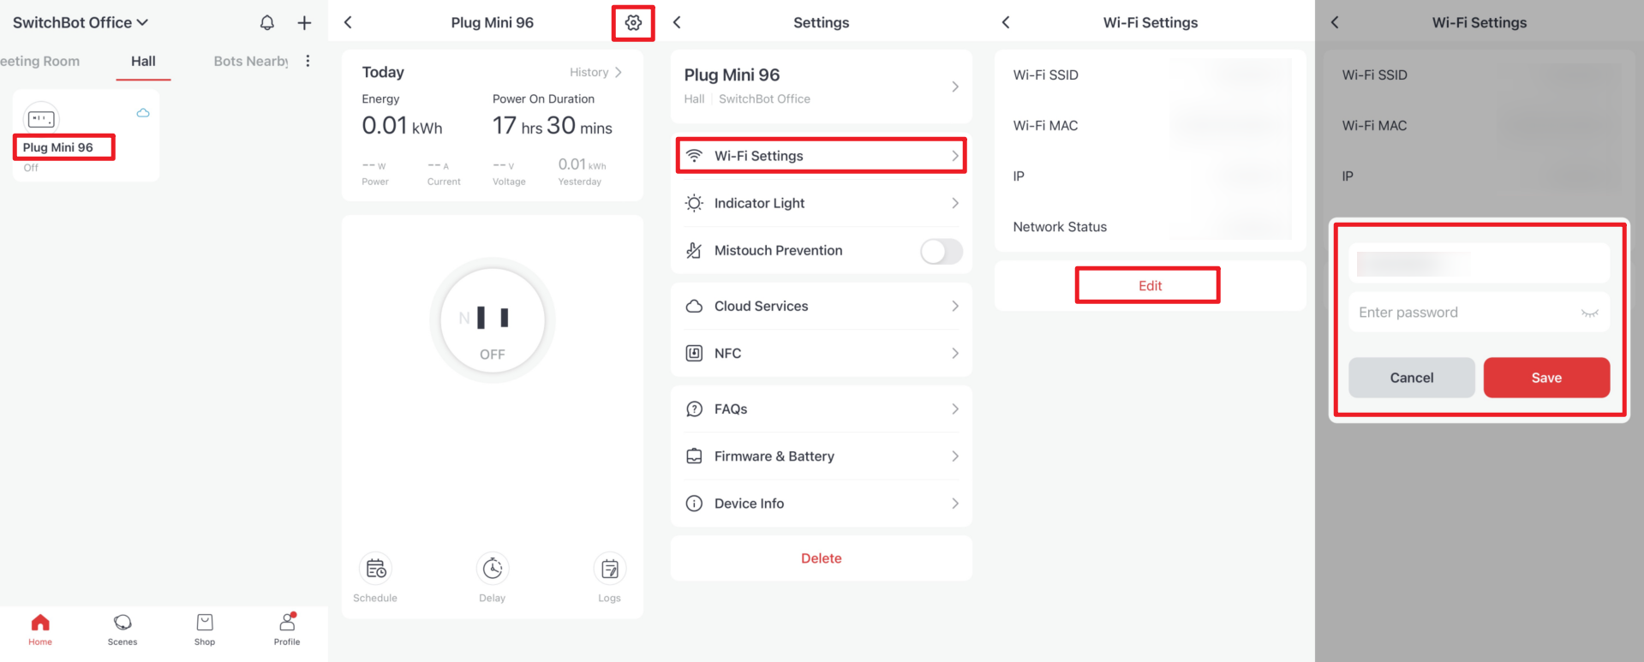
Task: Switch to the Hall tab
Action: [x=143, y=62]
